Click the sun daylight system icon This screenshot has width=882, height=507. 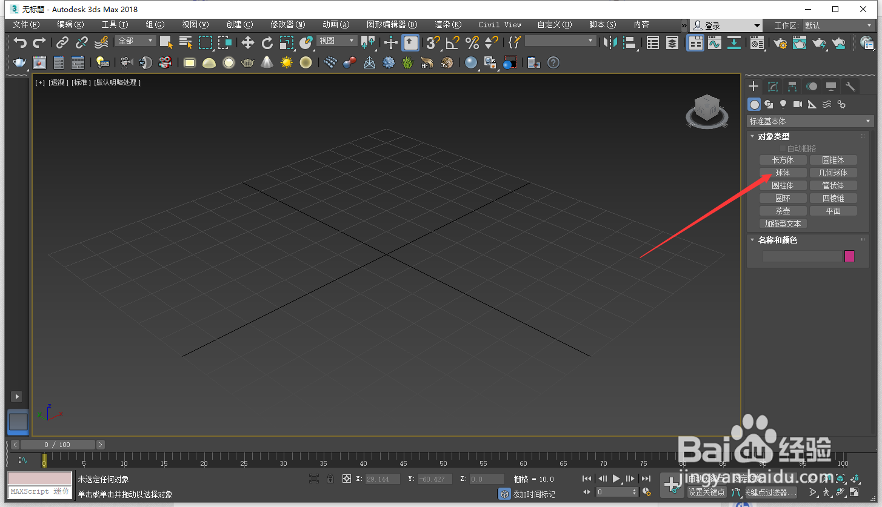point(287,62)
